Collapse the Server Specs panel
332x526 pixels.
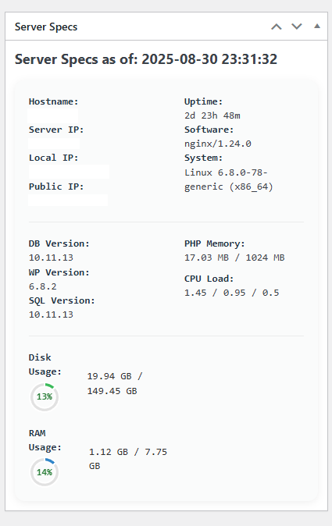pyautogui.click(x=317, y=27)
